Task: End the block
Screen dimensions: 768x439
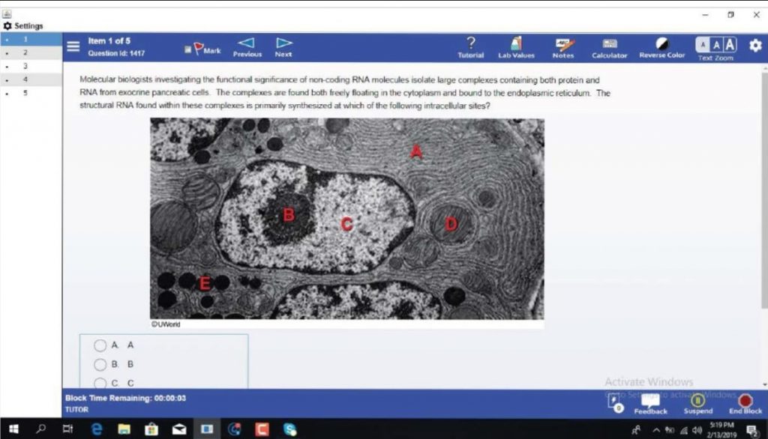Action: 745,405
